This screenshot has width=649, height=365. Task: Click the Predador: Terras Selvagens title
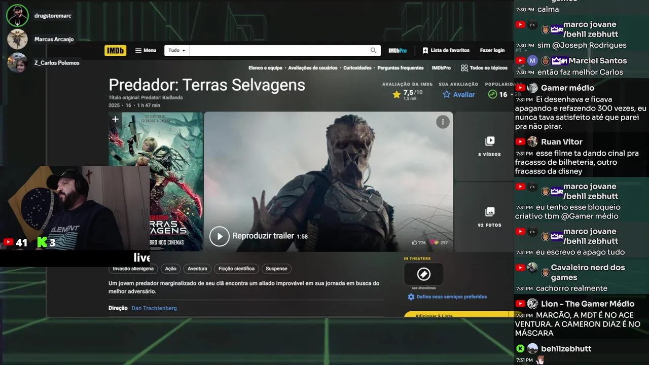[x=207, y=85]
